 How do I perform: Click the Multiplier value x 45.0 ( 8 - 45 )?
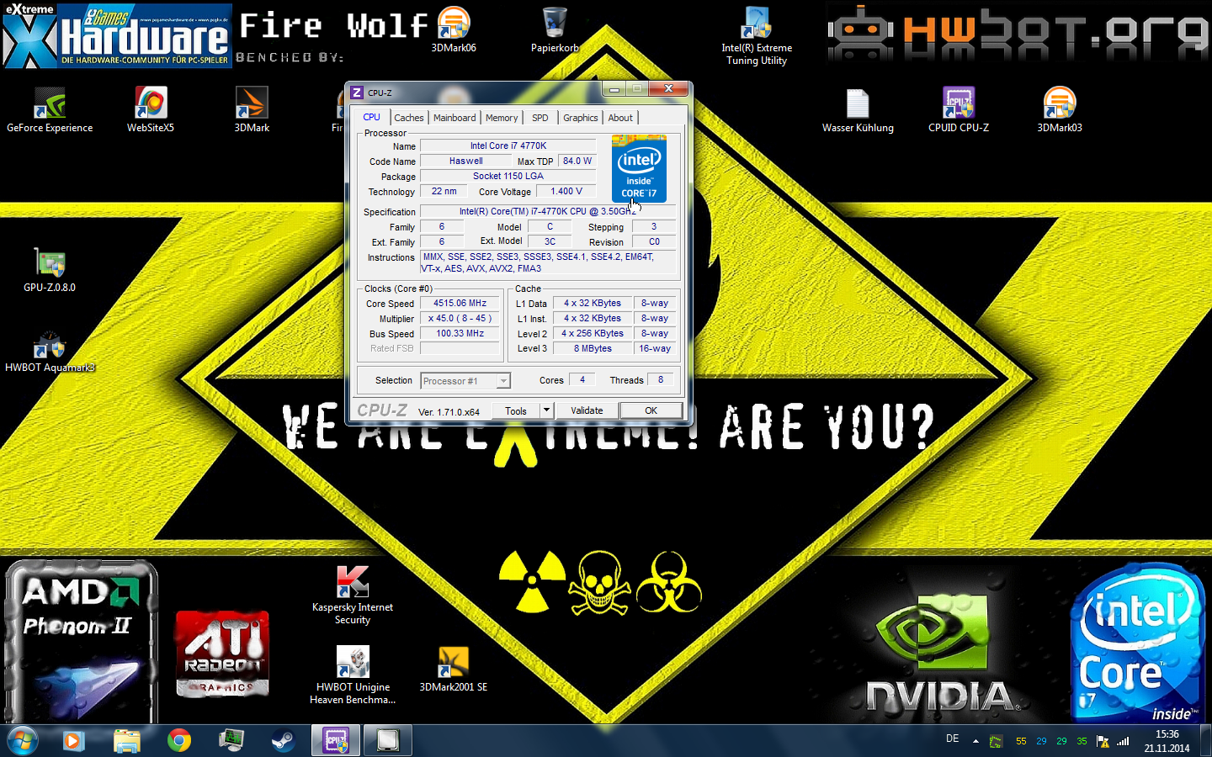[460, 318]
